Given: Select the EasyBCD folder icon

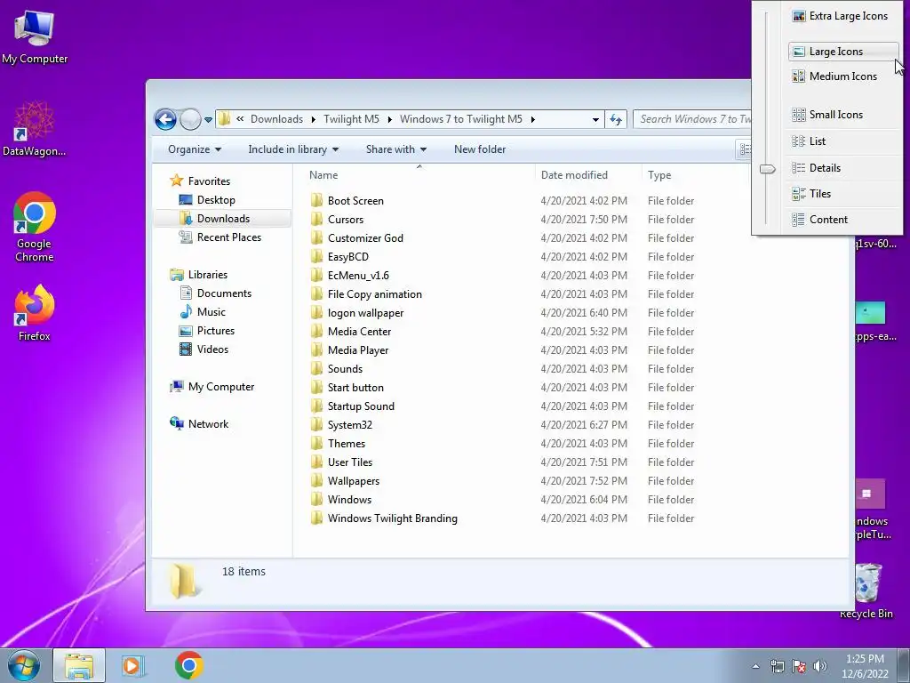Looking at the screenshot, I should point(317,257).
